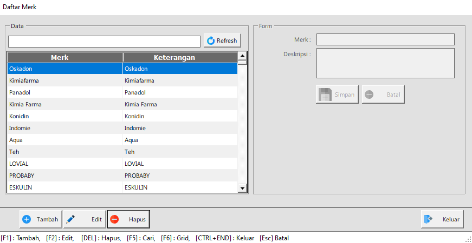Click the [DEL] : Hapus status hint
The height and width of the screenshot is (243, 472).
101,239
